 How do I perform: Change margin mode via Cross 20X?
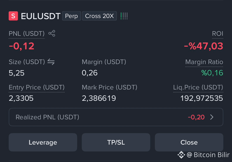tap(99, 16)
